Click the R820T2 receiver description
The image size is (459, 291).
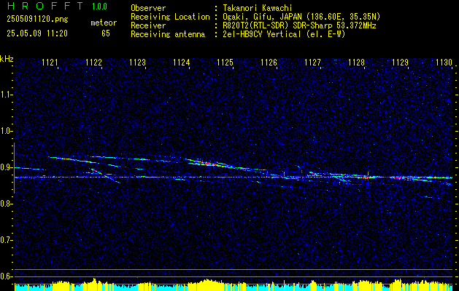[x=299, y=25]
